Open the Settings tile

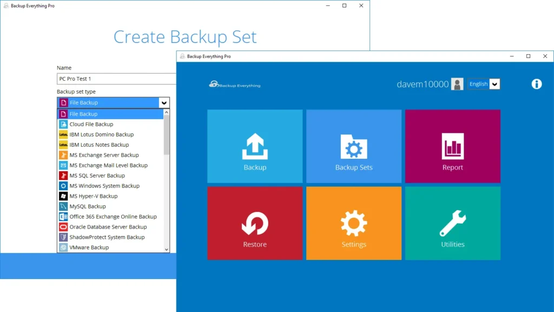pos(354,223)
